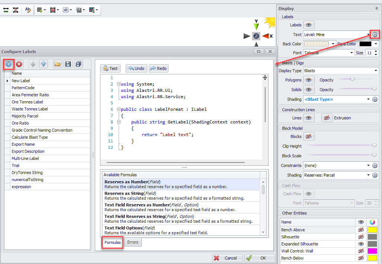
Task: Open Blast Type shading settings gear
Action: pyautogui.click(x=375, y=99)
